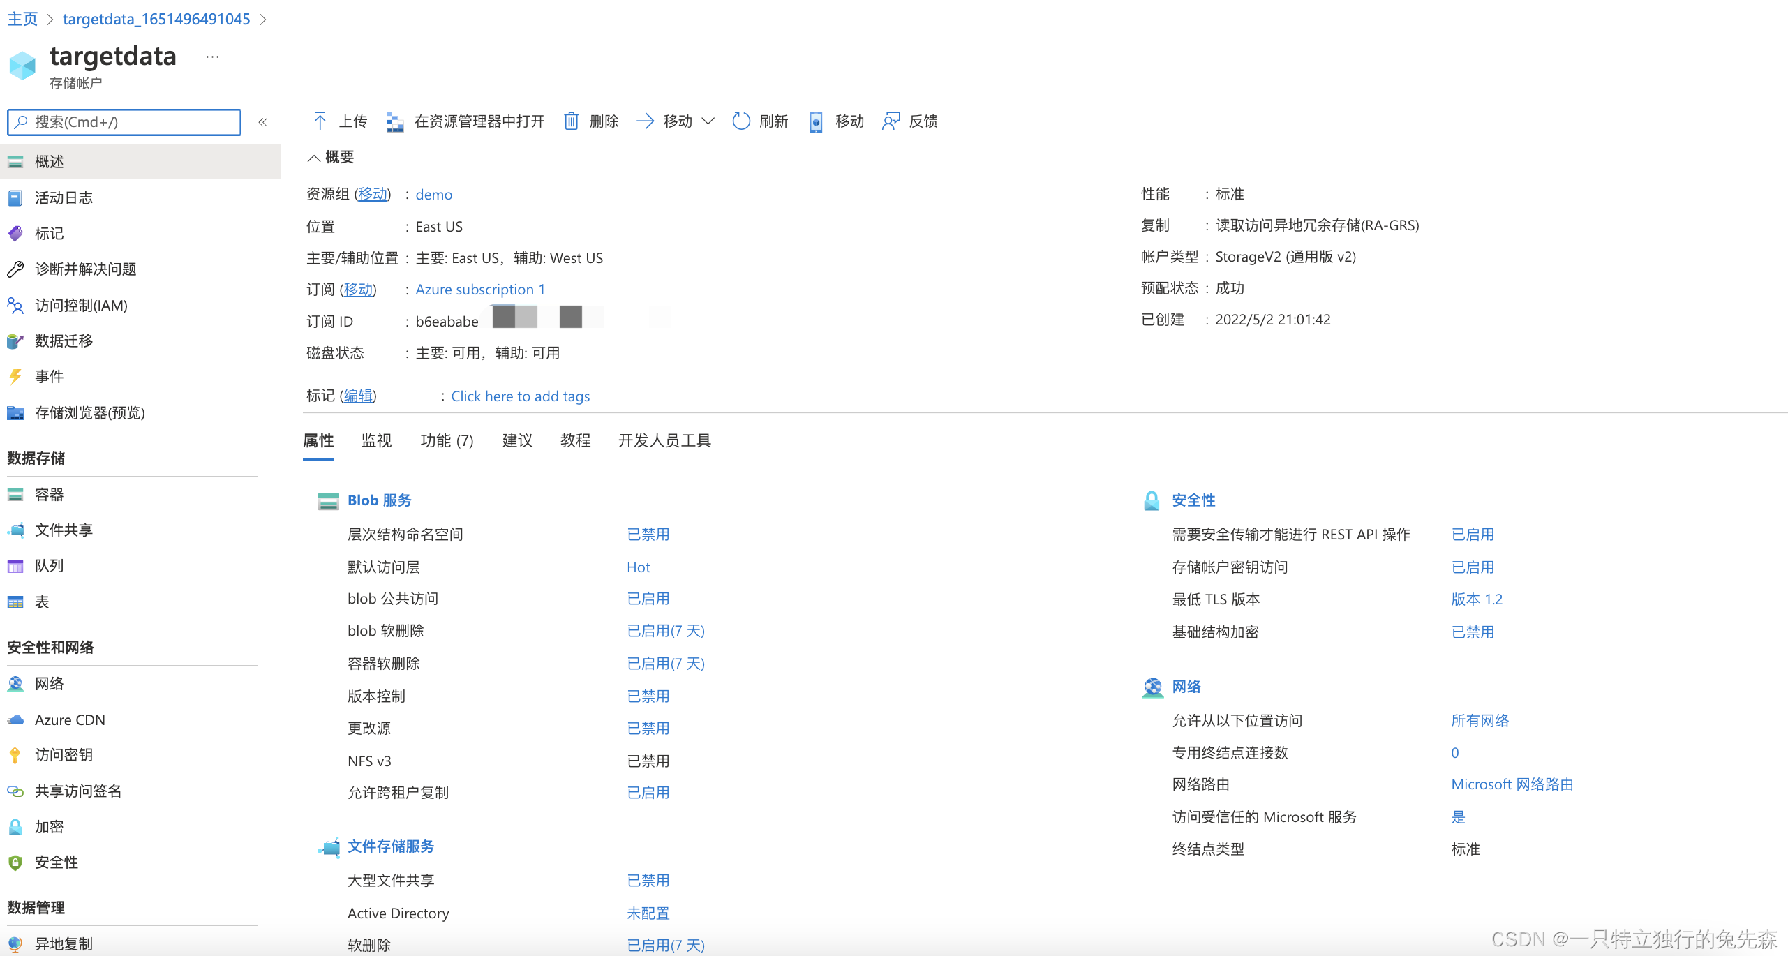Click the Hot default access tier value
This screenshot has height=956, width=1788.
(x=639, y=567)
